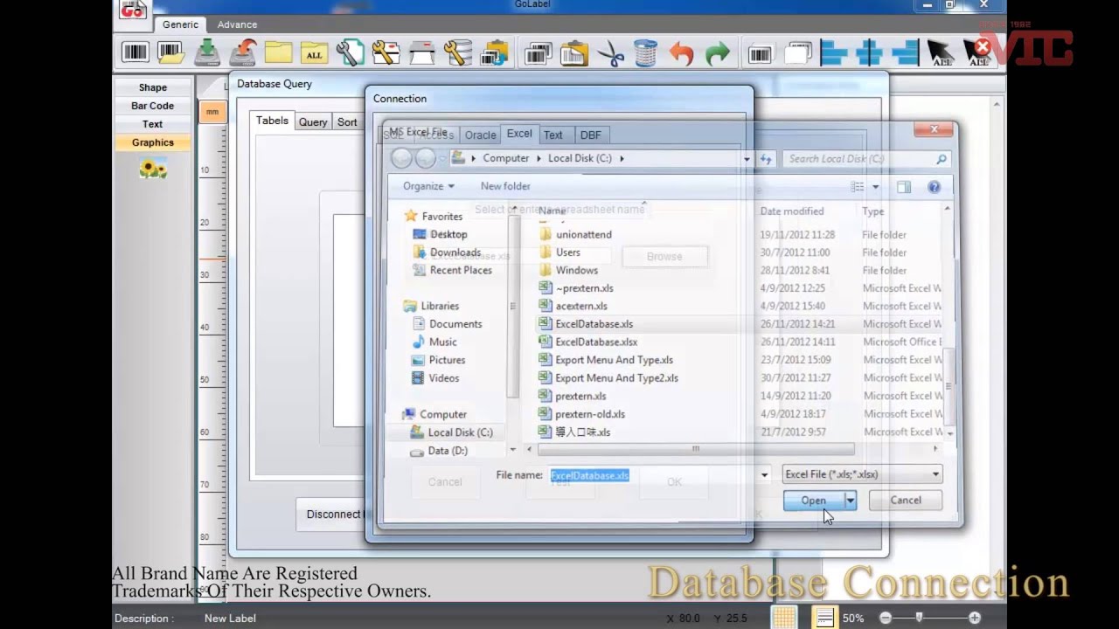Viewport: 1119px width, 629px height.
Task: Select the sunflower graphic thumbnail
Action: (153, 169)
